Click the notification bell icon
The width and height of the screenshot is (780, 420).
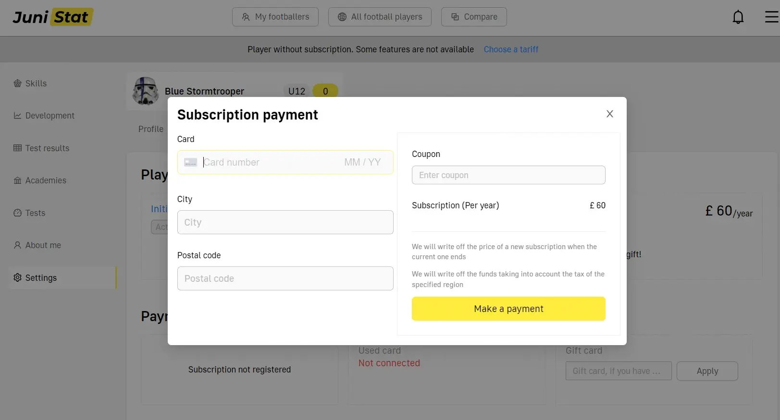(x=738, y=17)
